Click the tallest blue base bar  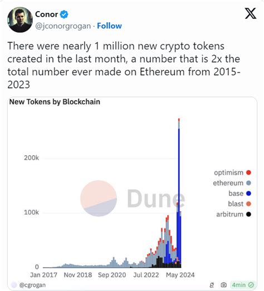click(x=179, y=198)
